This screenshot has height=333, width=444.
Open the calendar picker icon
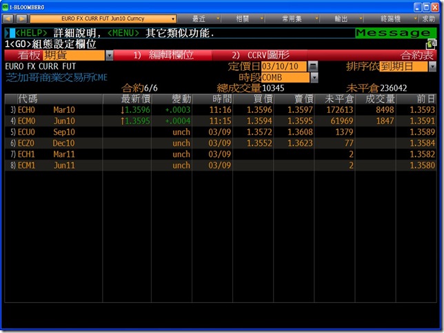click(x=313, y=67)
